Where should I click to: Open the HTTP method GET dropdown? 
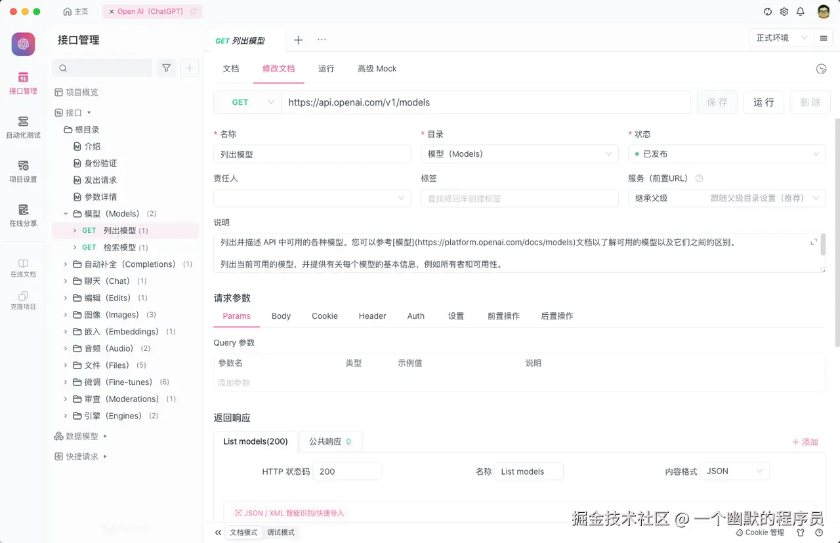248,102
